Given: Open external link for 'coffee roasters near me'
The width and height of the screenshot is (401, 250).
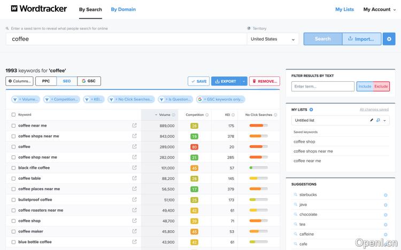Looking at the screenshot, I should [x=134, y=210].
